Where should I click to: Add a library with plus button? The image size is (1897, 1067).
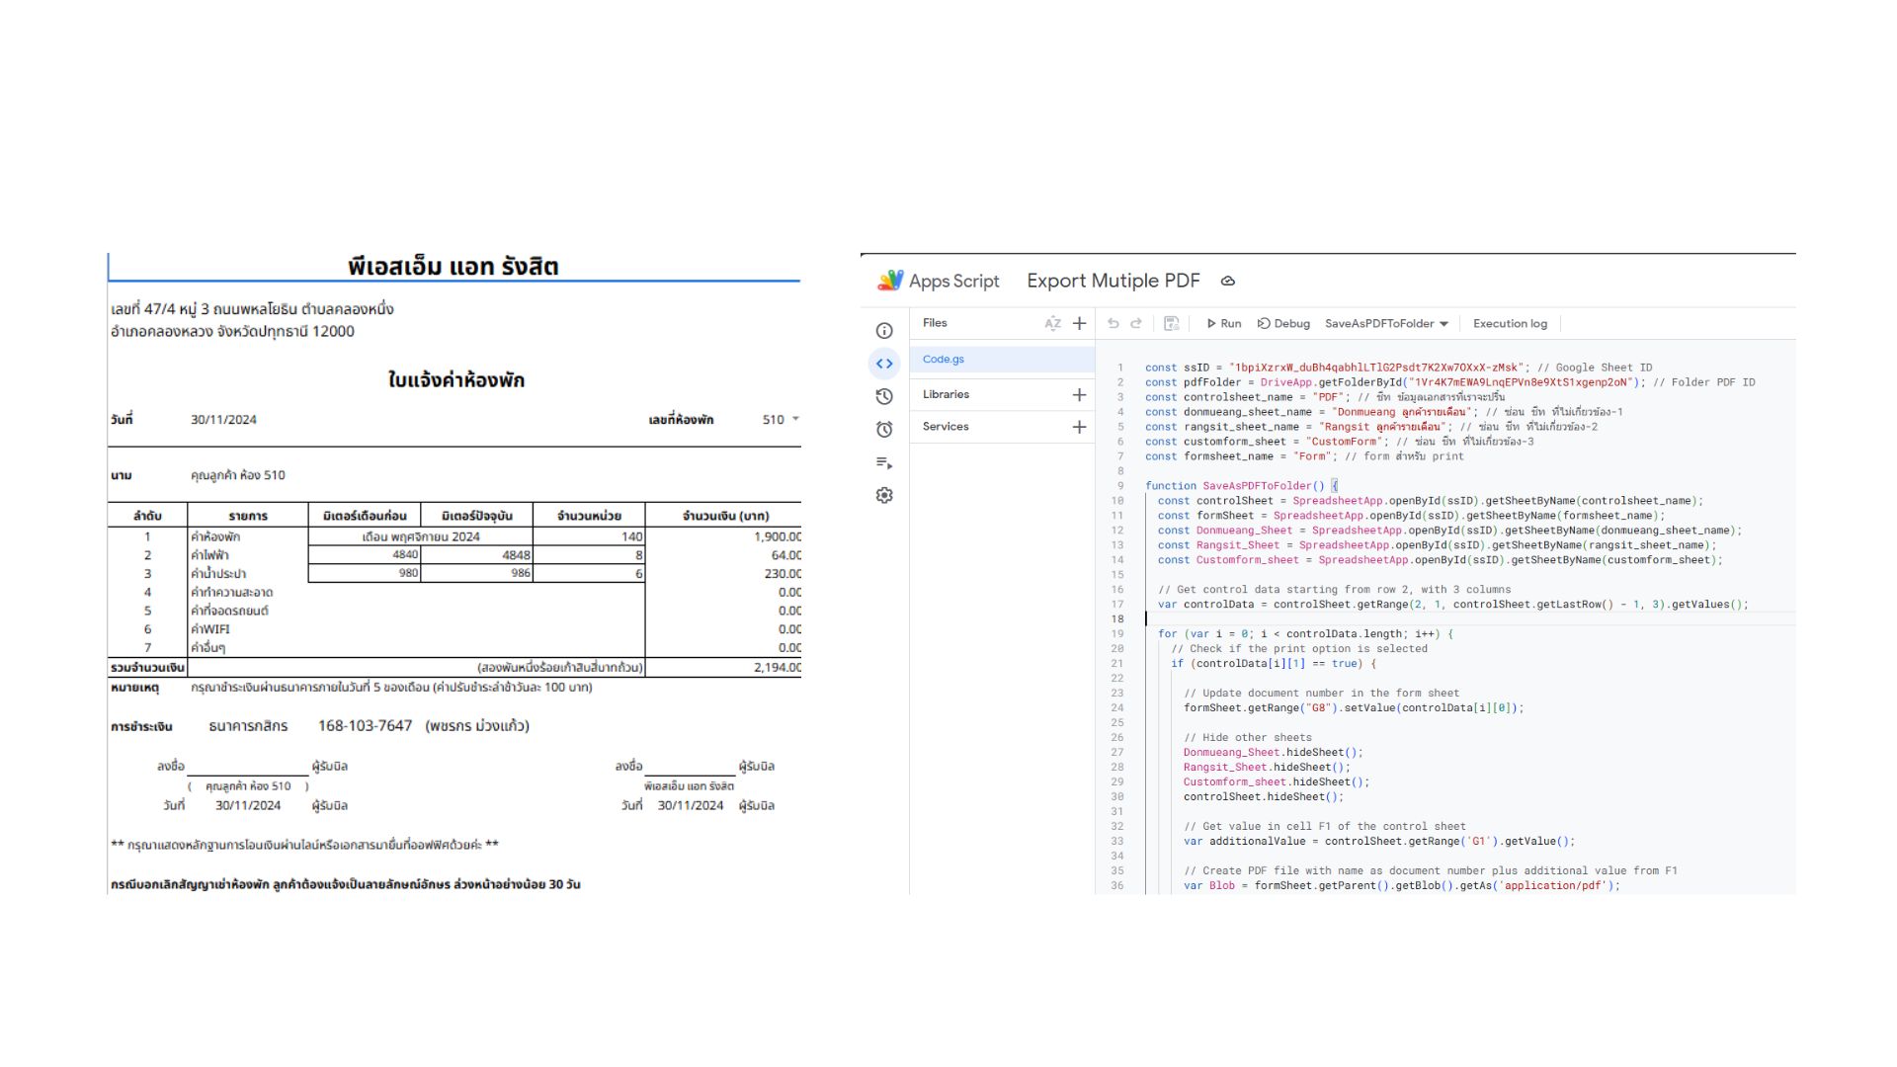pyautogui.click(x=1079, y=394)
